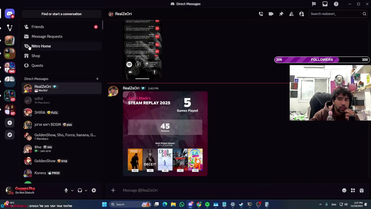
Task: Open RealZeOri conversation in DM list
Action: click(61, 88)
